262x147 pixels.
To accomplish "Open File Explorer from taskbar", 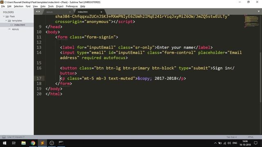I will pyautogui.click(x=23, y=143).
